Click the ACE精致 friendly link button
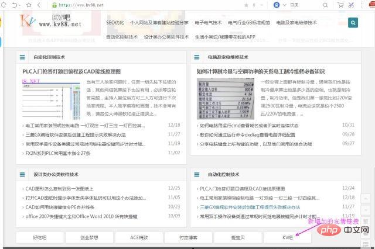Image resolution: width=375 pixels, height=249 pixels. point(139,237)
